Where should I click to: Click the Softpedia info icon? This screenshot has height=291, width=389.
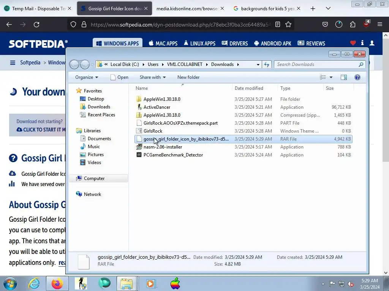pos(362,43)
